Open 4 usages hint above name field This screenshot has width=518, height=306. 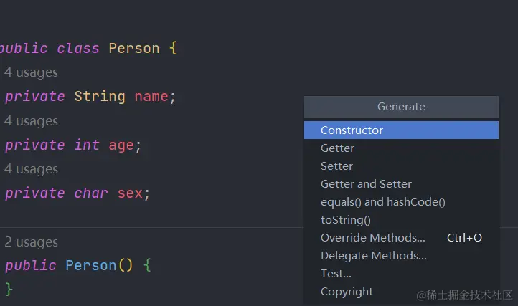point(31,72)
